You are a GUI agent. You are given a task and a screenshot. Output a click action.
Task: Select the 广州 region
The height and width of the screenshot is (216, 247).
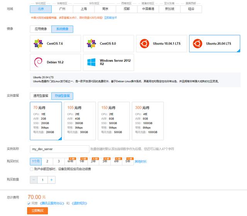pyautogui.click(x=62, y=9)
